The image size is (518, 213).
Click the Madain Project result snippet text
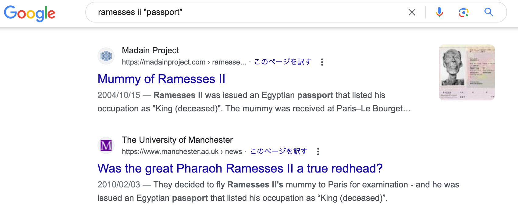coord(254,102)
